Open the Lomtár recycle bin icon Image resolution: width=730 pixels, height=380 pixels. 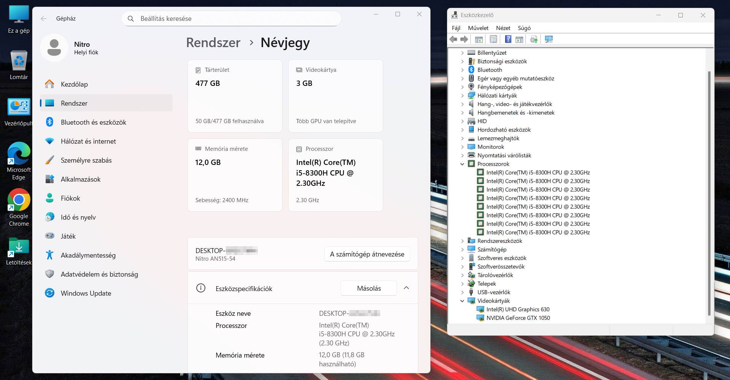(19, 65)
